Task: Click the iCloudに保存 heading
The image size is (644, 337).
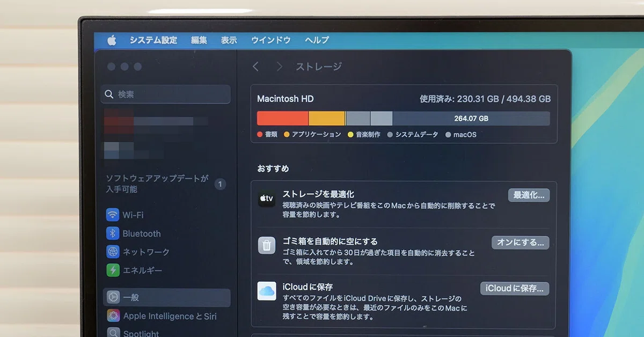Action: click(x=308, y=287)
